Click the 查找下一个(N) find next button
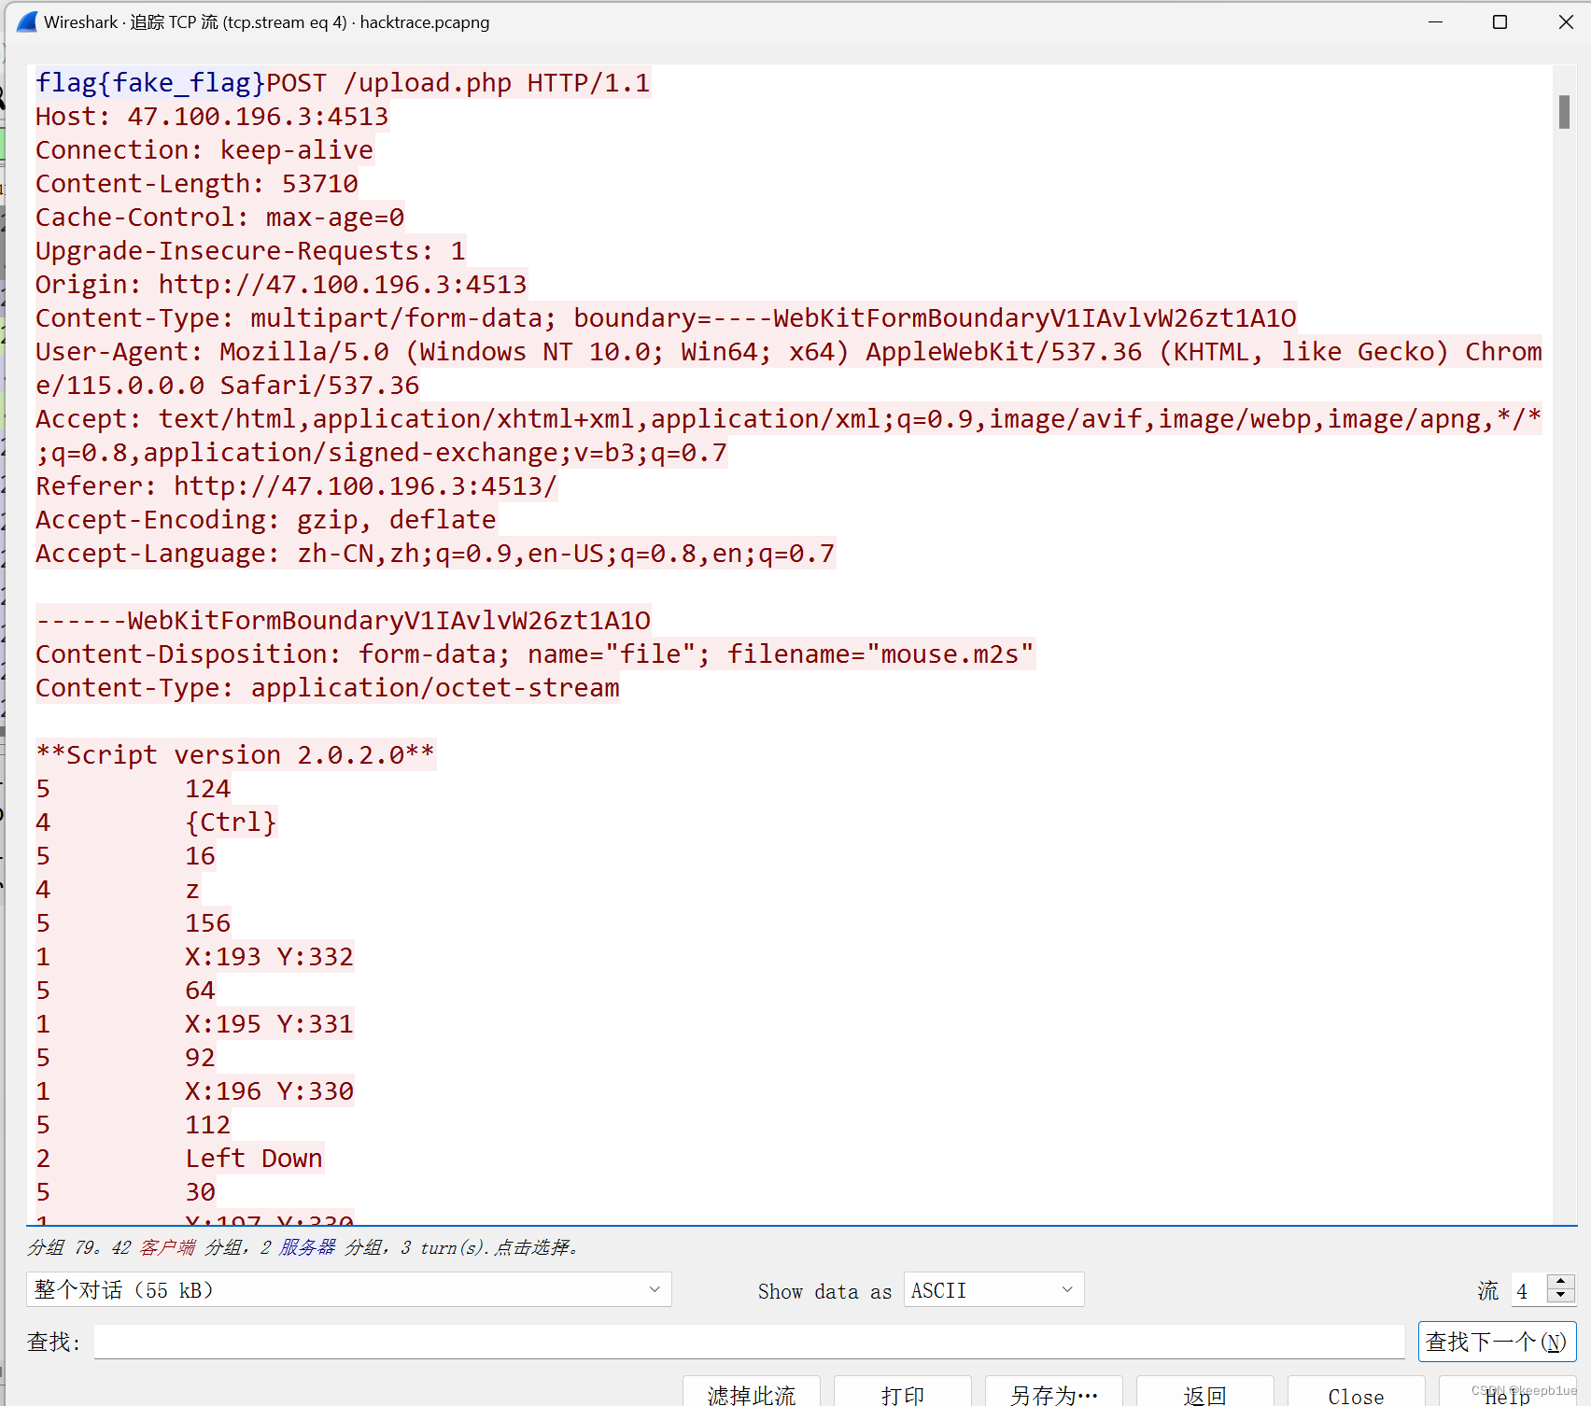Image resolution: width=1591 pixels, height=1406 pixels. (x=1497, y=1342)
